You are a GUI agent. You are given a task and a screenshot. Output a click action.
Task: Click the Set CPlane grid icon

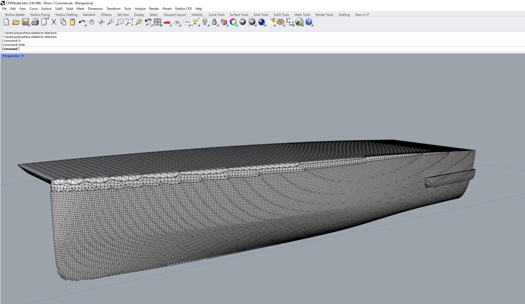tap(177, 22)
